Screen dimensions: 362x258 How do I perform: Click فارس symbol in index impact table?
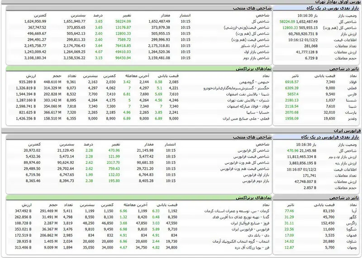pyautogui.click(x=352, y=94)
